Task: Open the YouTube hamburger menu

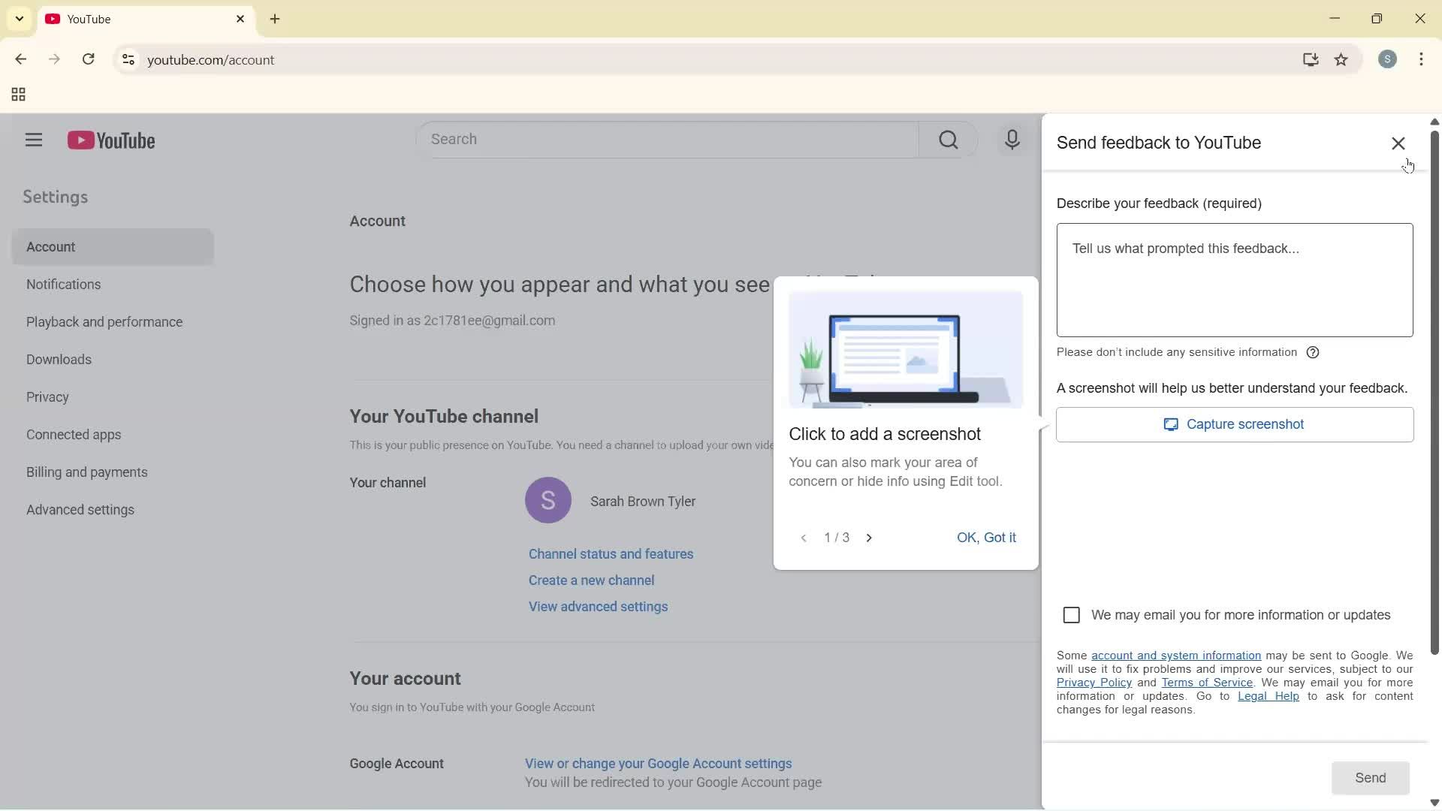Action: pos(34,140)
